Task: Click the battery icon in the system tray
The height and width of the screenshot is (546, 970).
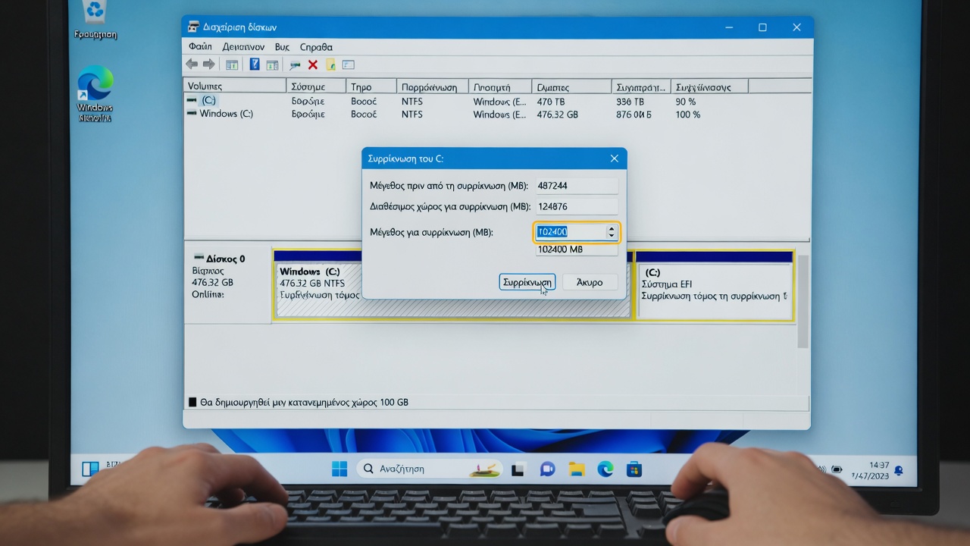Action: click(x=837, y=469)
